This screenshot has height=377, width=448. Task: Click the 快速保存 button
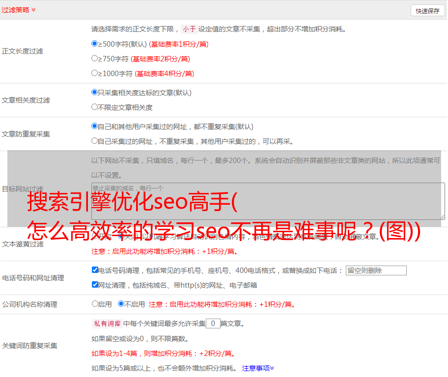(x=427, y=11)
